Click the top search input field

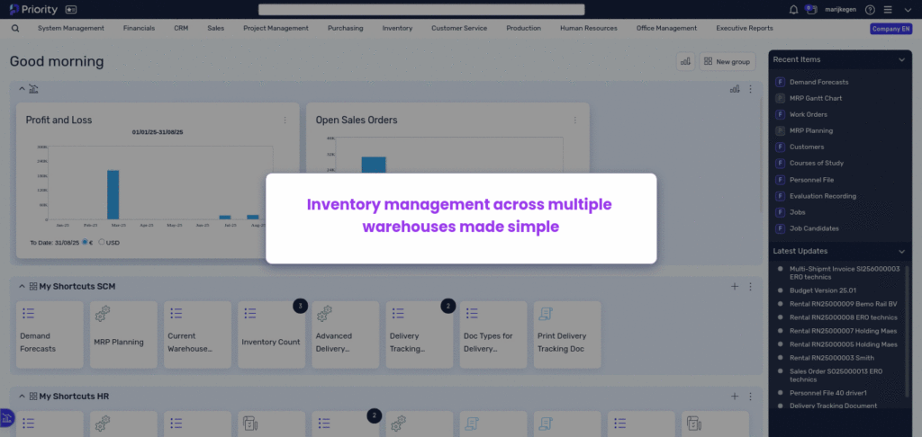point(421,9)
